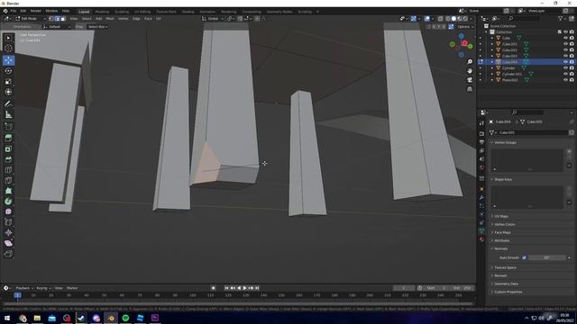Hide Cylinder using its eye icon

click(x=565, y=67)
